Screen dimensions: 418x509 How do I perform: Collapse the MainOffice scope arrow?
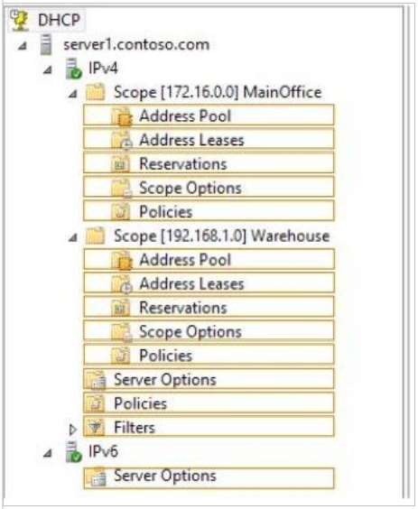[73, 94]
